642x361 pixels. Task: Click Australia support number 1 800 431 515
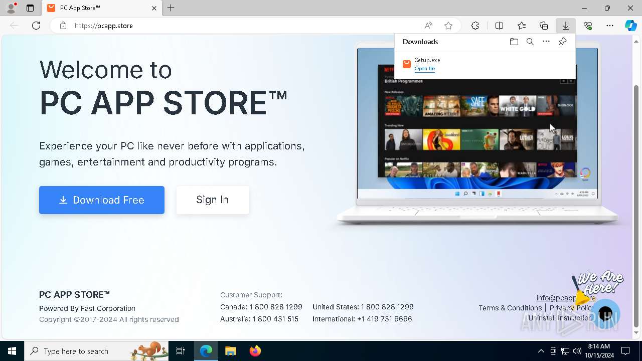(275, 319)
